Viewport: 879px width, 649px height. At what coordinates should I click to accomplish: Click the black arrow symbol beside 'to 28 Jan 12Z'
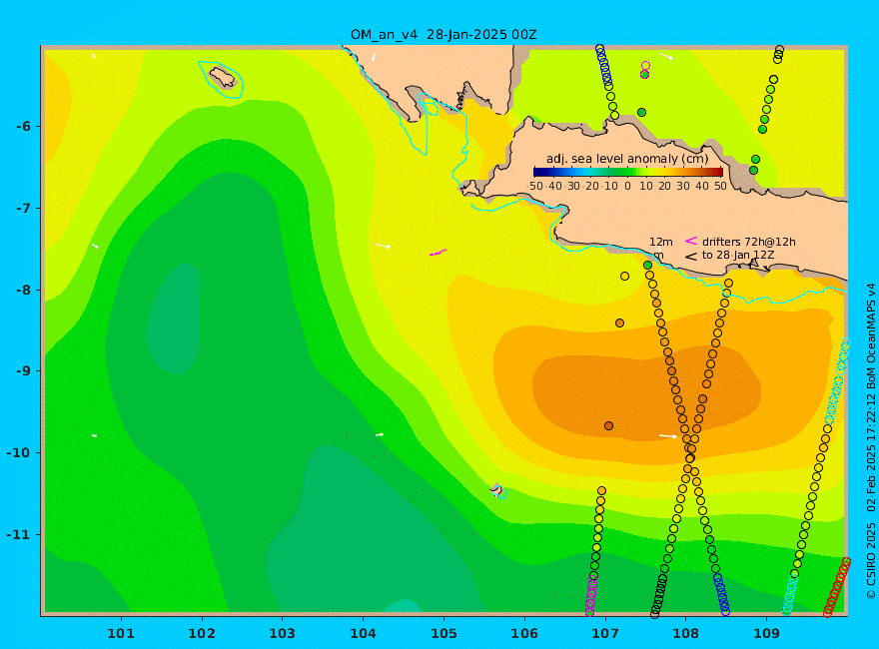(691, 257)
